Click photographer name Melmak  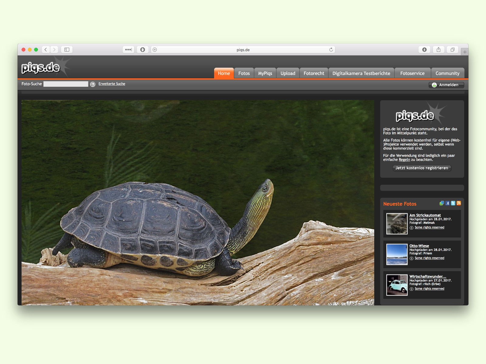tap(429, 223)
